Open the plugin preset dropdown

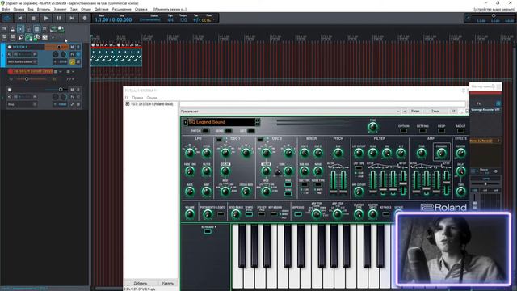pyautogui.click(x=290, y=112)
